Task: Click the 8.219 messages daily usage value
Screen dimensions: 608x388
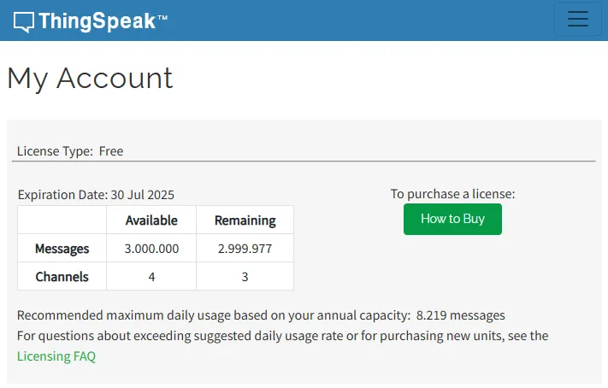Action: point(461,315)
